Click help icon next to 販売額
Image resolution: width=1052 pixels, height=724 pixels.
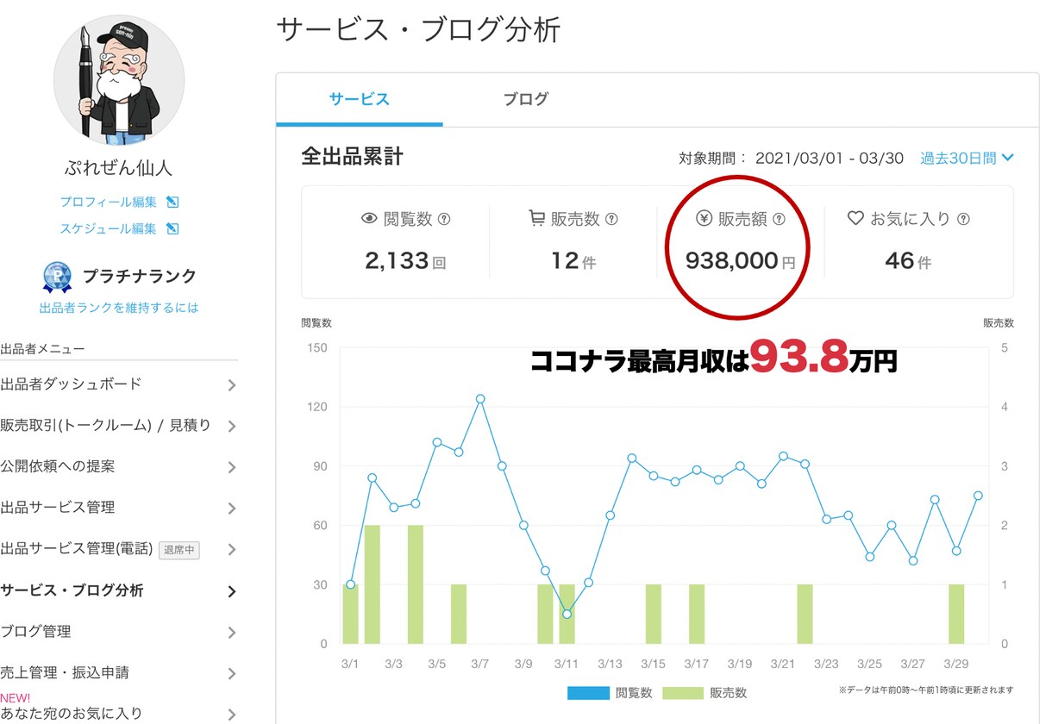[x=779, y=219]
